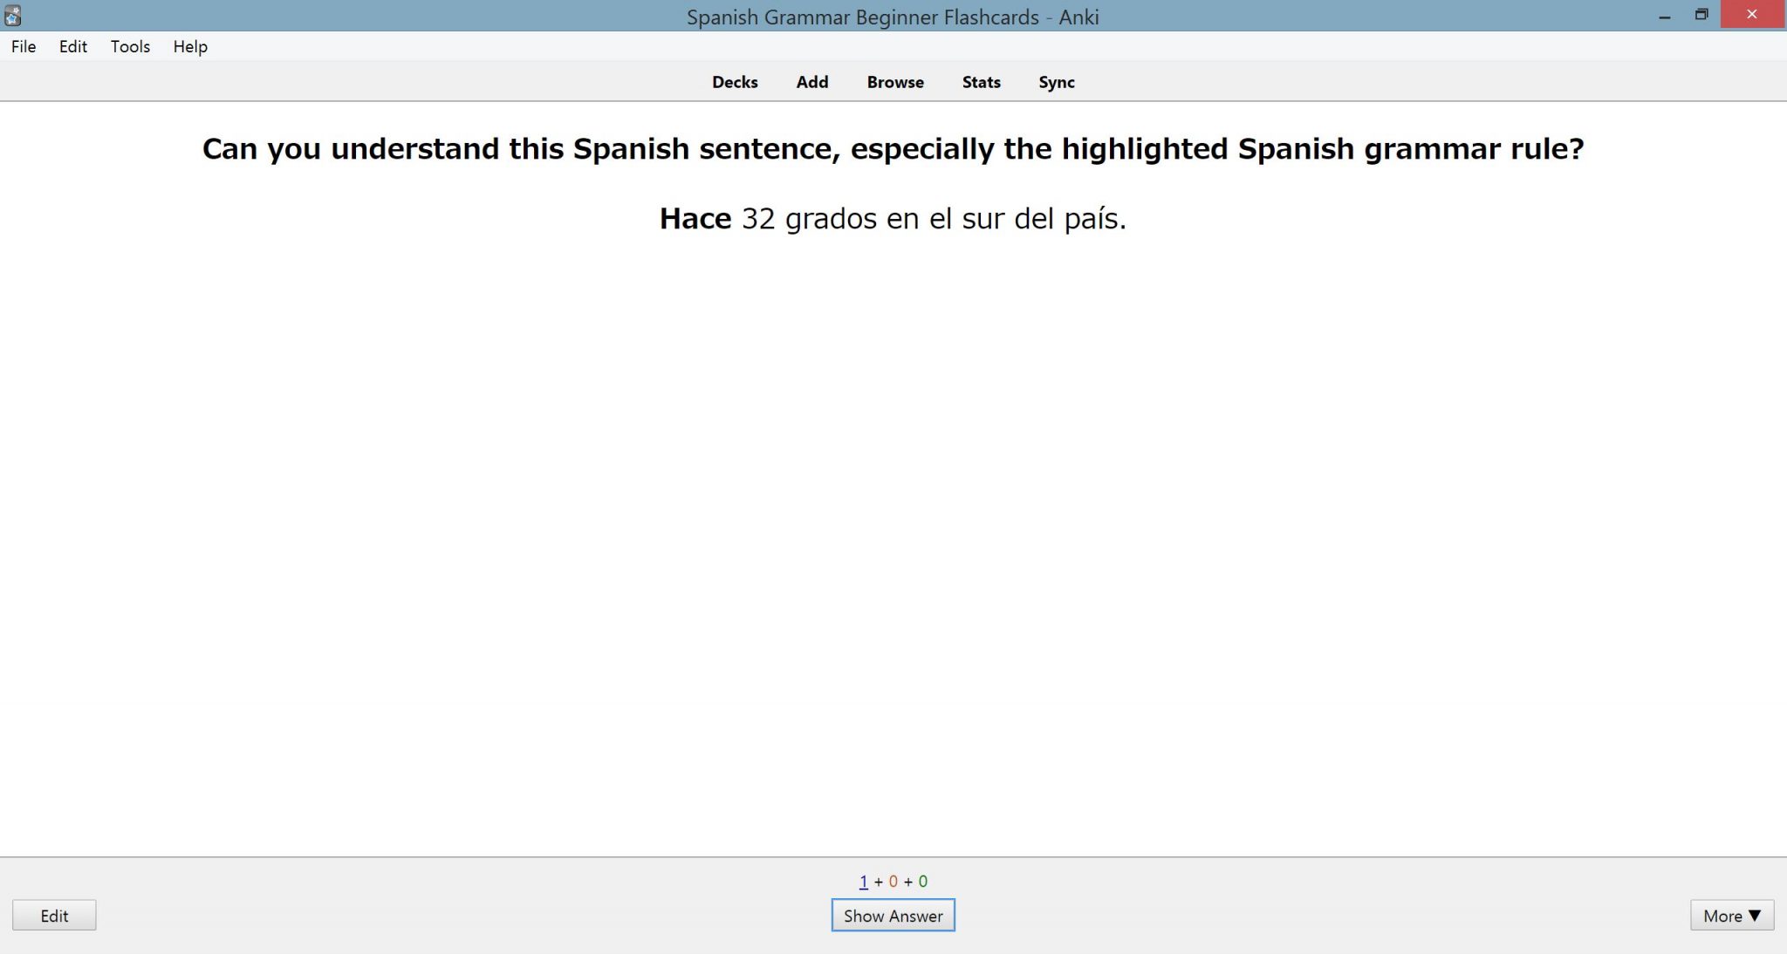Minimize the Anki window

coord(1664,14)
